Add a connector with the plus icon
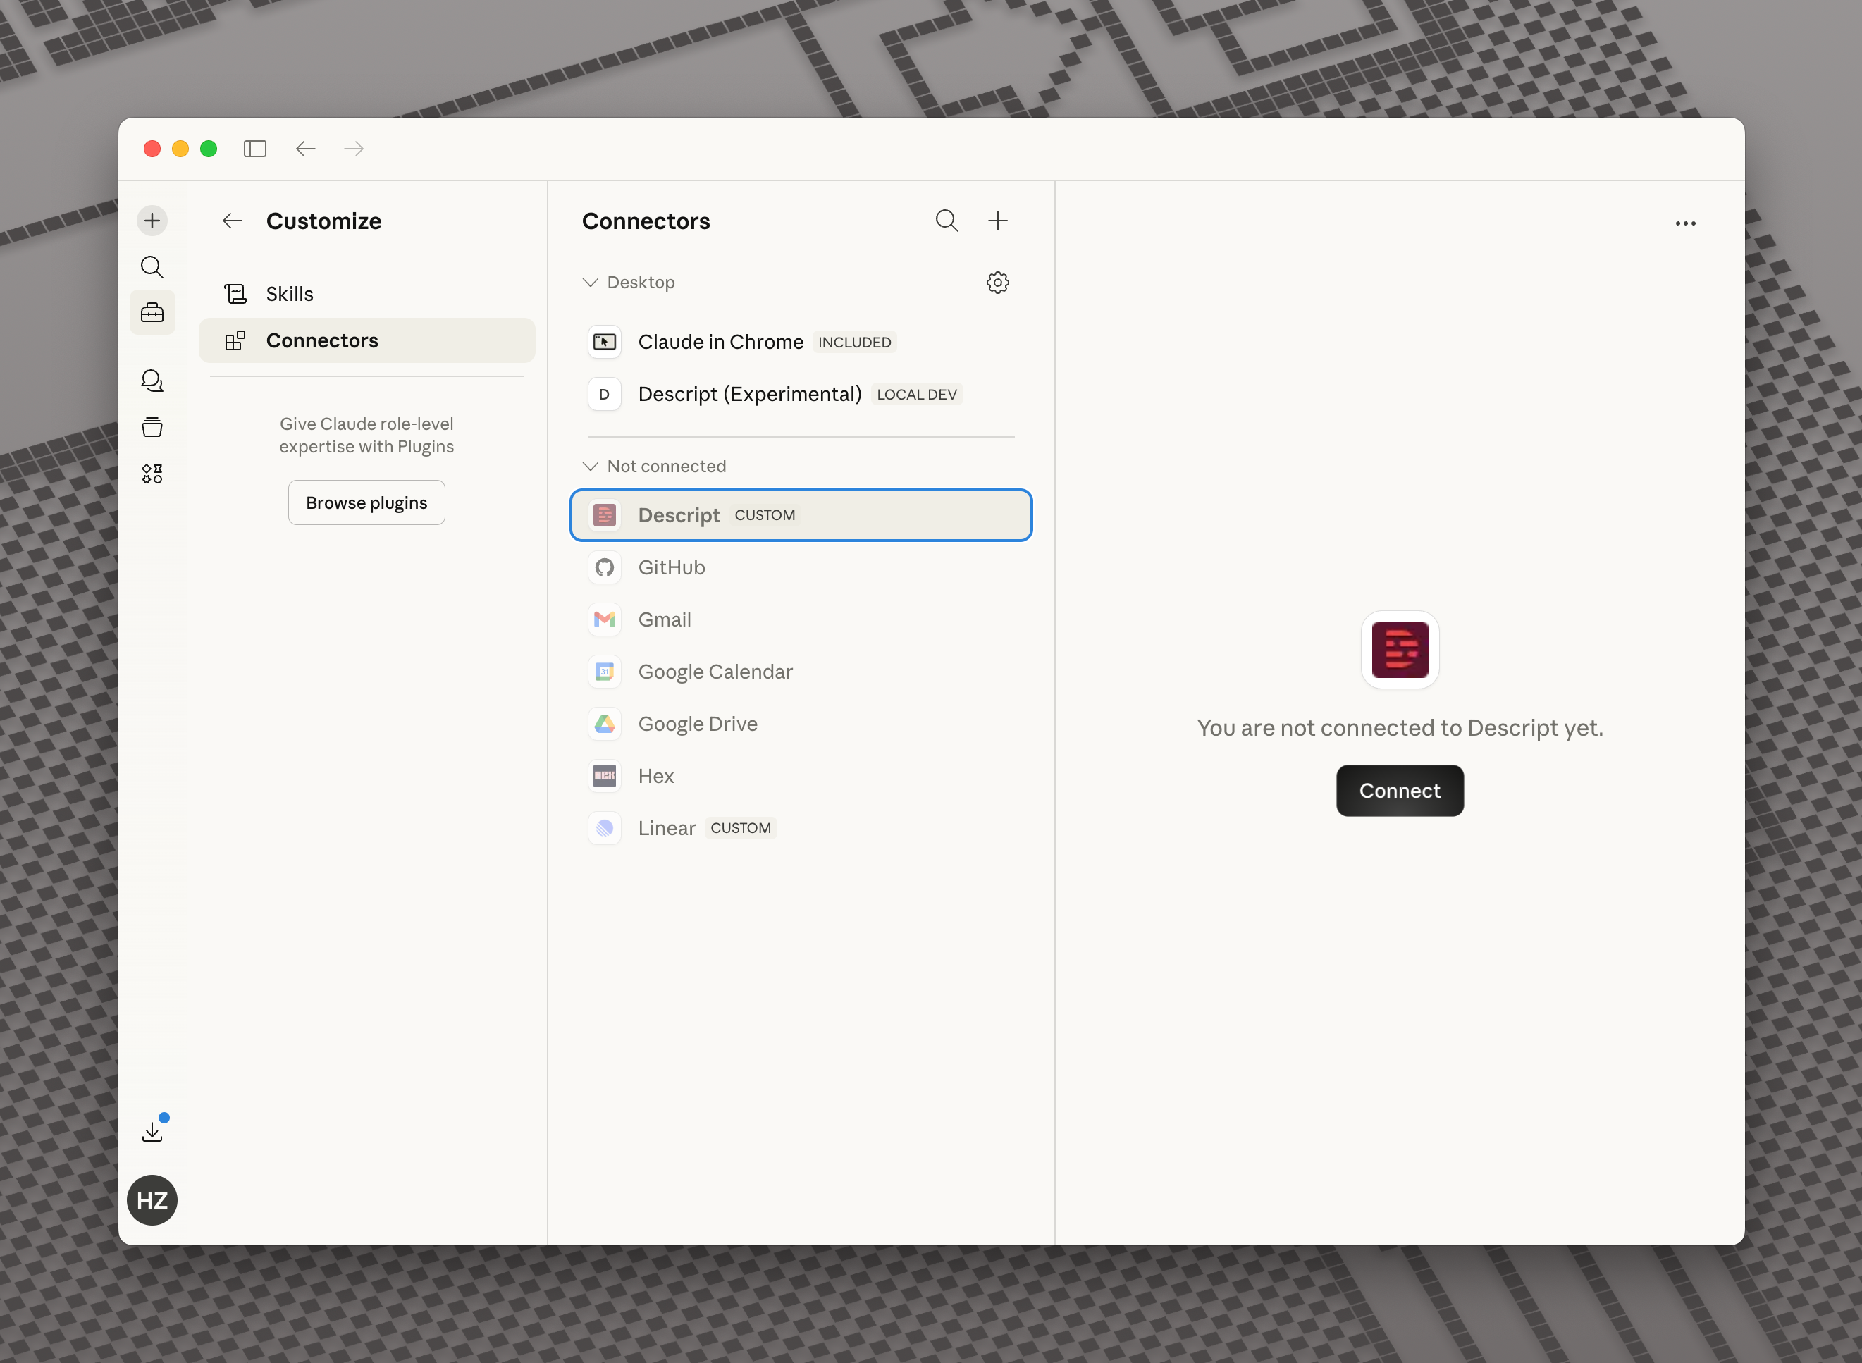The height and width of the screenshot is (1363, 1862). [997, 221]
